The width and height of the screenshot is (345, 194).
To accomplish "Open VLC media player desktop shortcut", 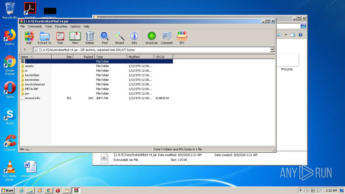I will (10, 171).
